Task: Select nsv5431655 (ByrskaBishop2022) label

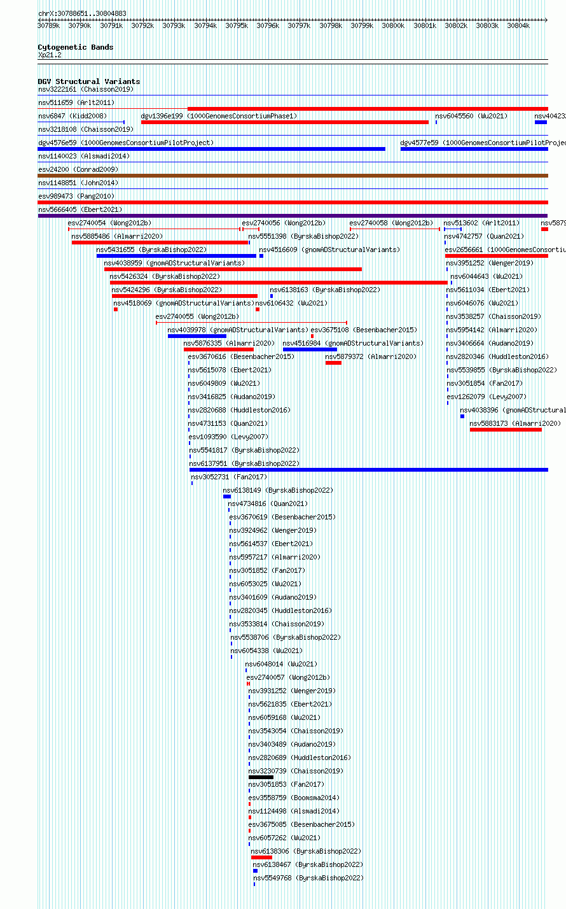Action: coord(151,250)
